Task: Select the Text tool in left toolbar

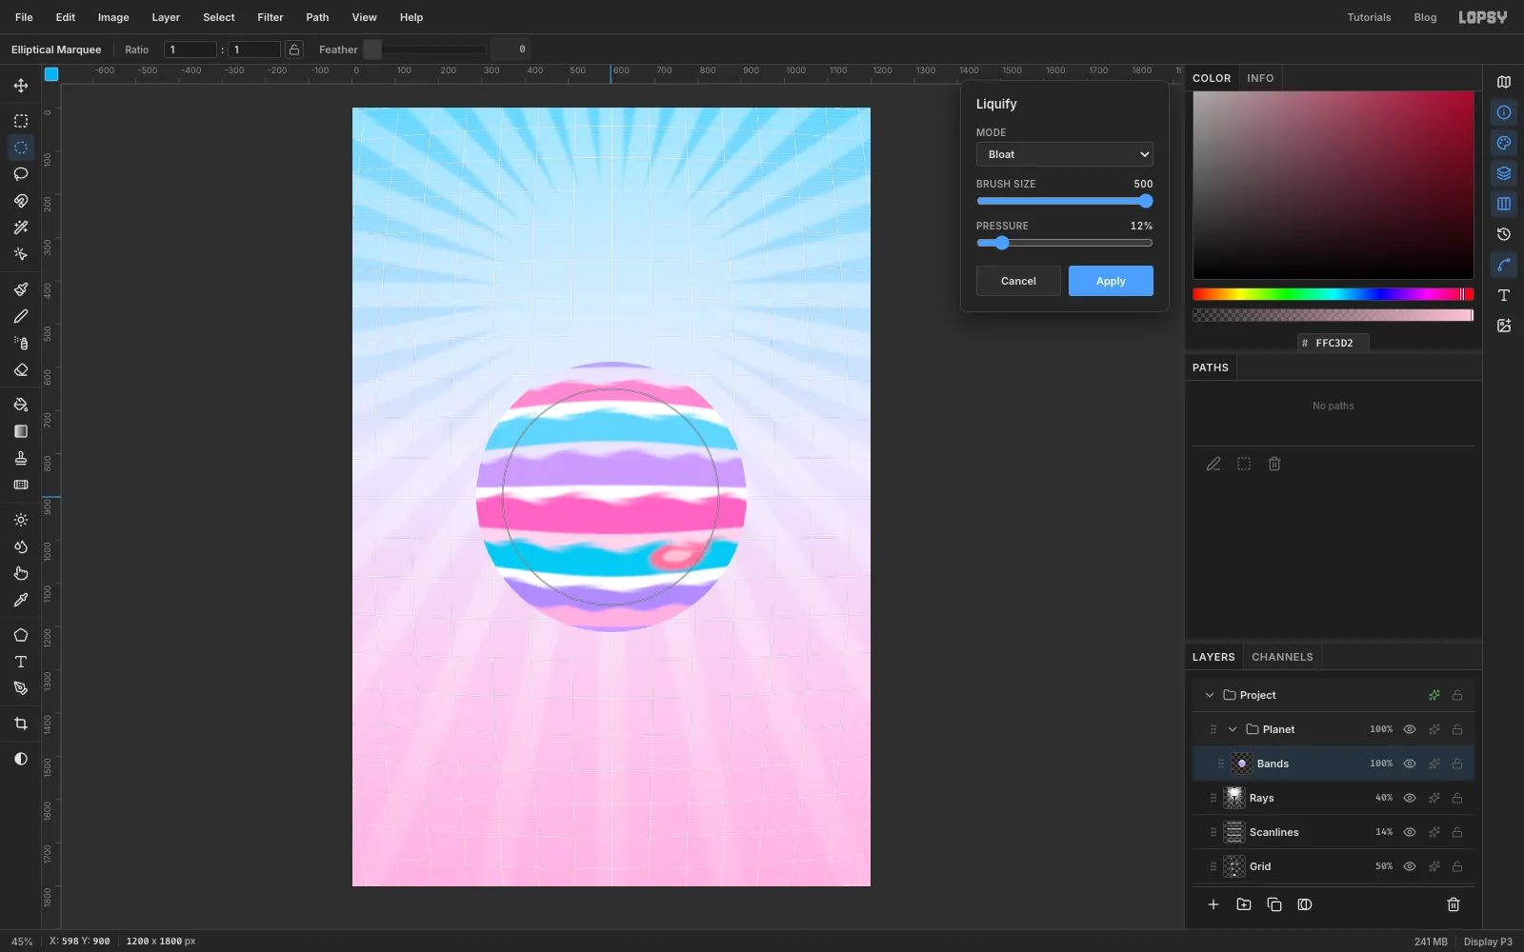Action: tap(21, 662)
